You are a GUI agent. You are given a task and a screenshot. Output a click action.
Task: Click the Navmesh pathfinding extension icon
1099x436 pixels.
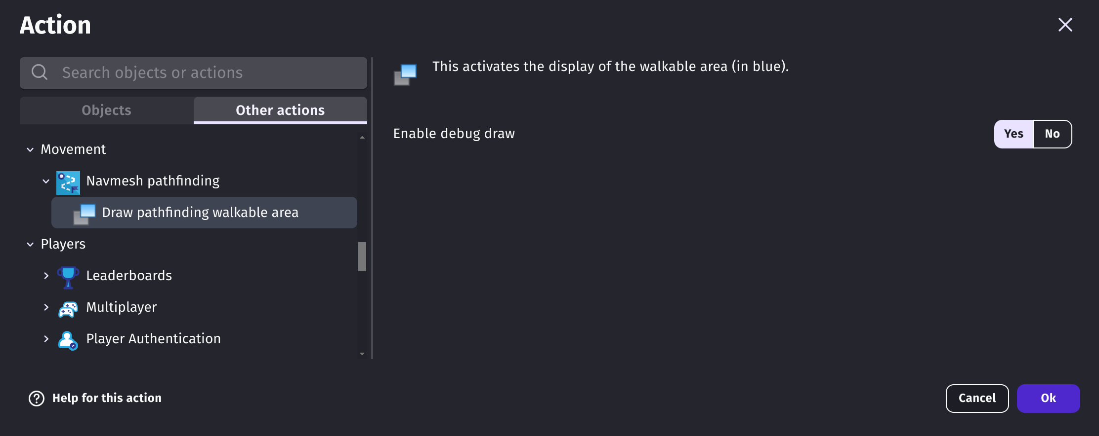(x=68, y=182)
